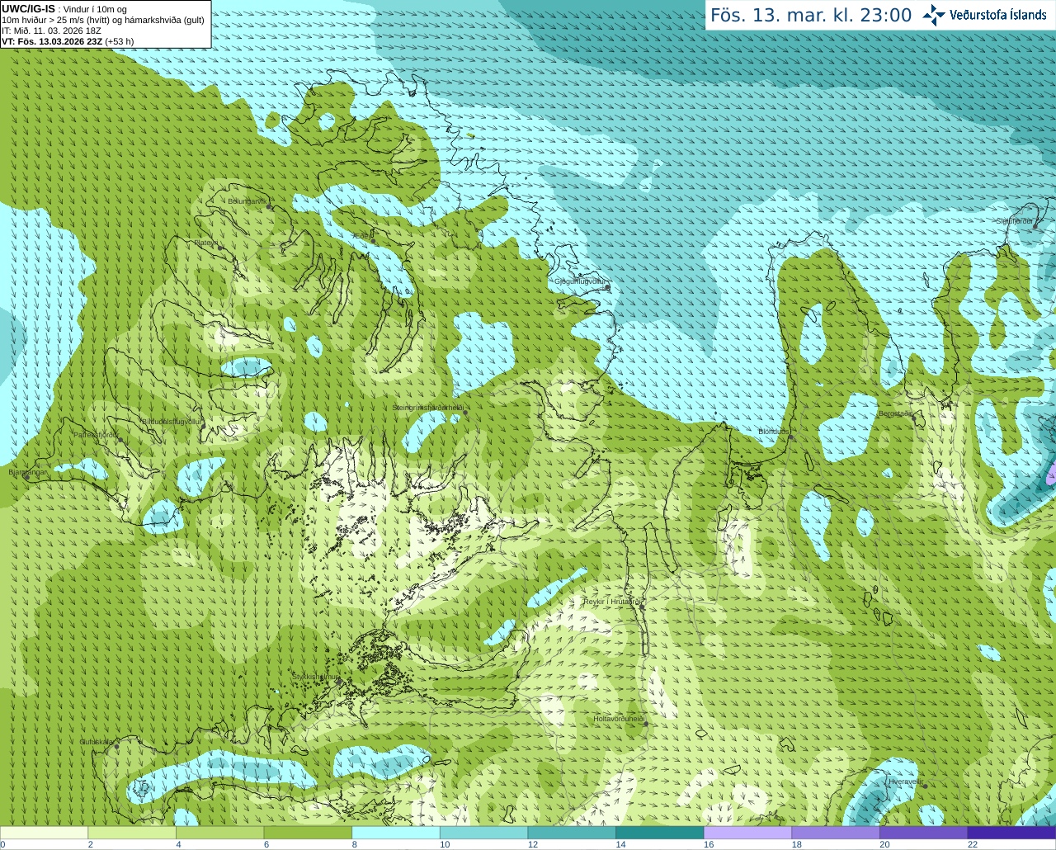
Task: Click the Bíldudalsflugvöllur station label
Action: [171, 421]
